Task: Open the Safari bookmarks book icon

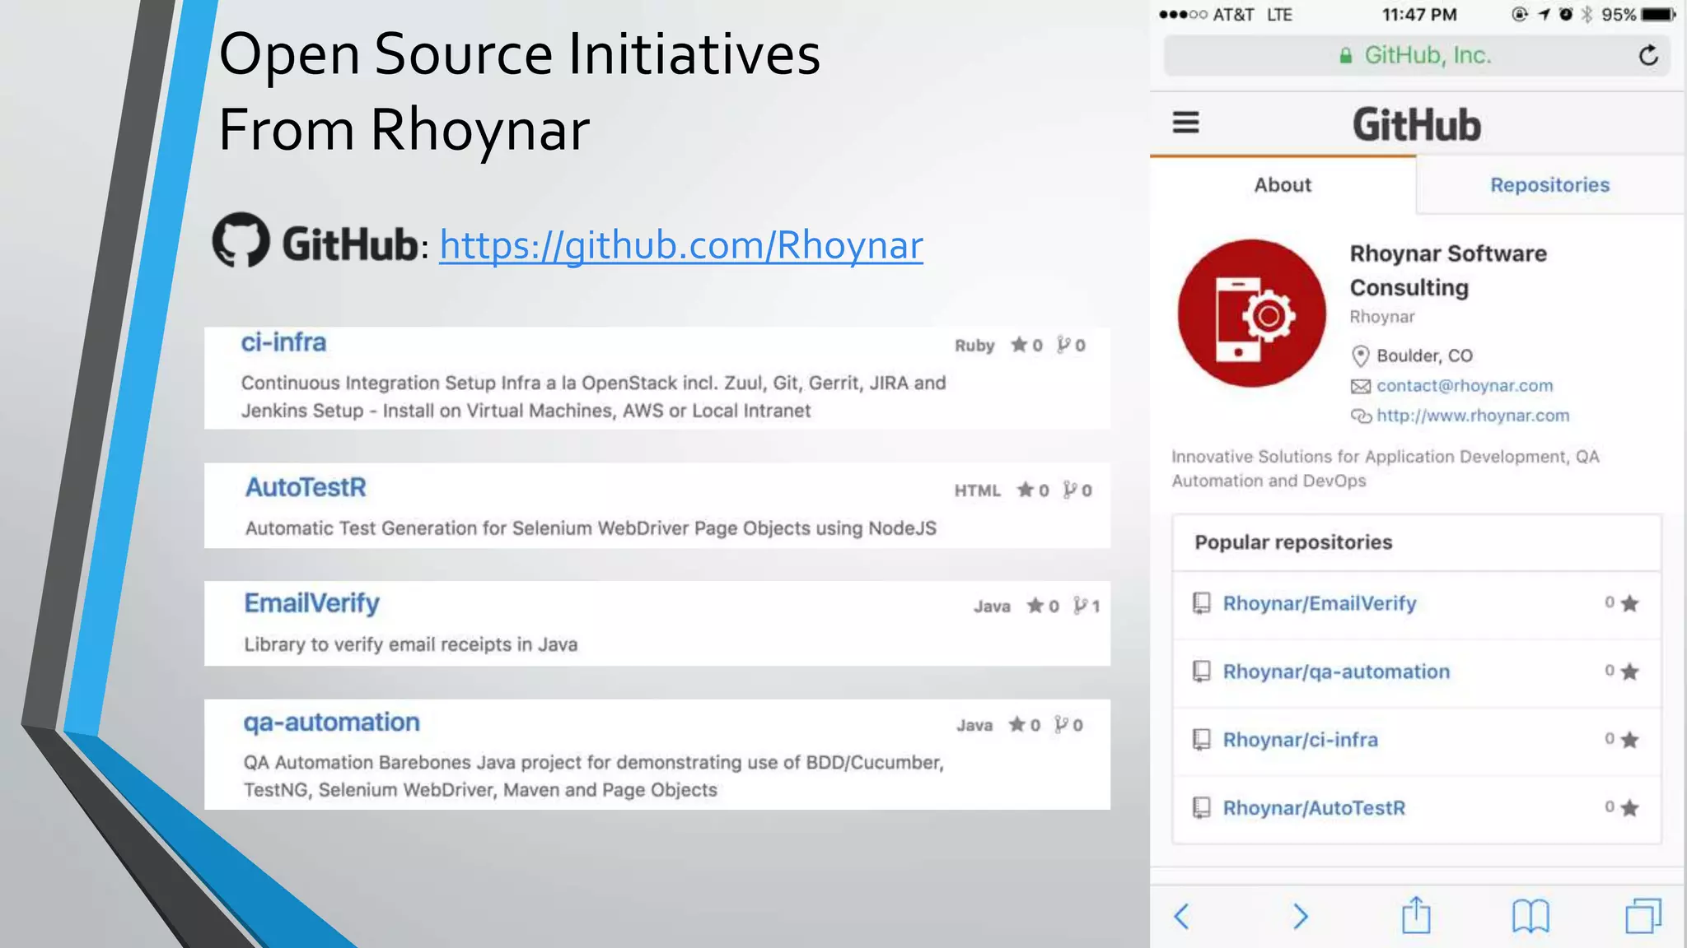Action: coord(1530,916)
